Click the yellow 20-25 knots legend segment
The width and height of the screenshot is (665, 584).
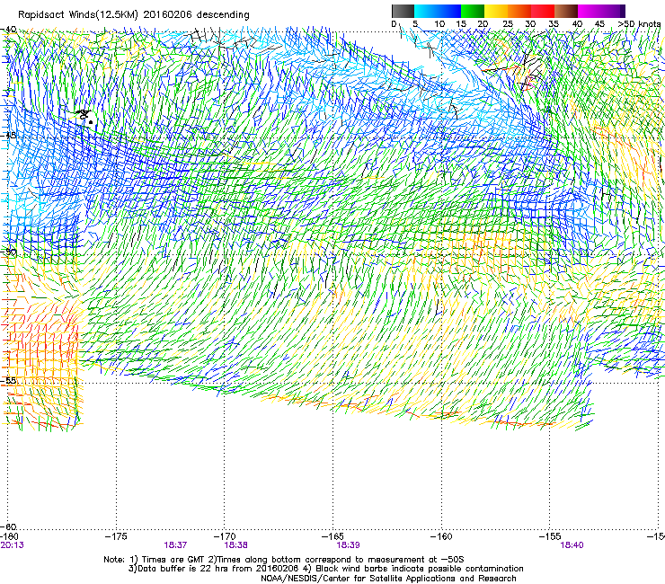pyautogui.click(x=496, y=11)
